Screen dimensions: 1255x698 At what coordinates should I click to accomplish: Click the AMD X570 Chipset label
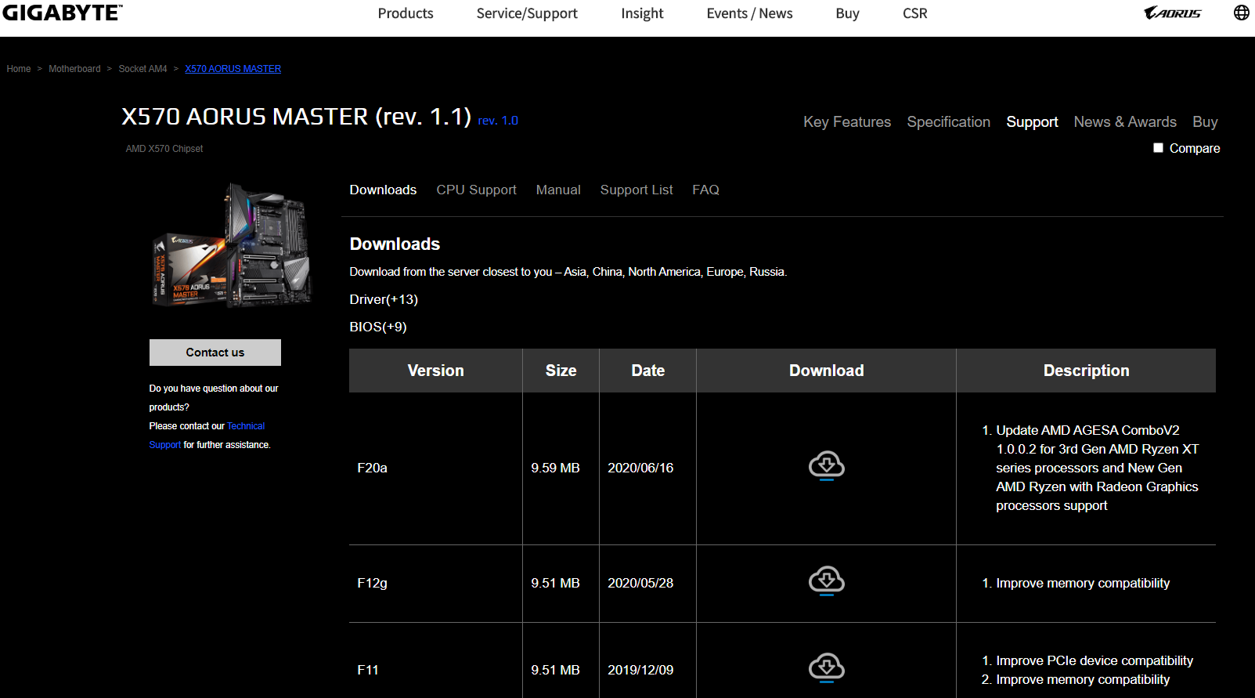tap(164, 149)
